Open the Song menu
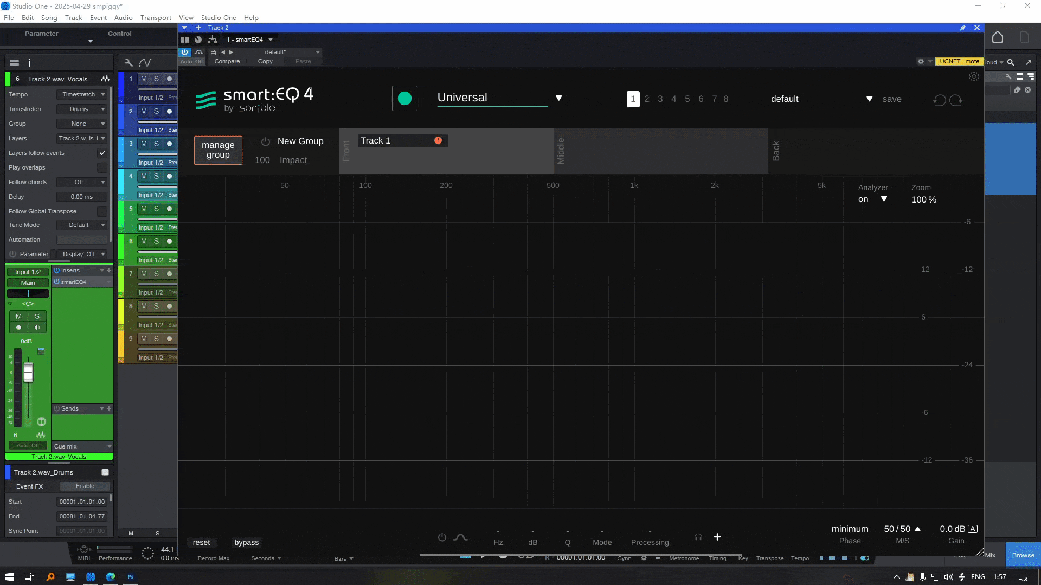1041x585 pixels. [49, 17]
